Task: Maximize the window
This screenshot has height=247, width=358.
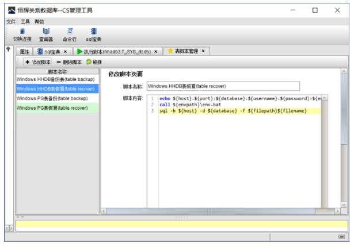Action: coord(315,10)
